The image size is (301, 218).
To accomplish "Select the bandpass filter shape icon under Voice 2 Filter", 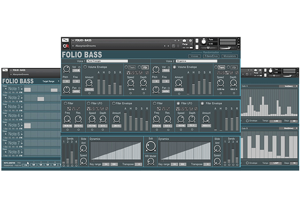I will point(163,108).
